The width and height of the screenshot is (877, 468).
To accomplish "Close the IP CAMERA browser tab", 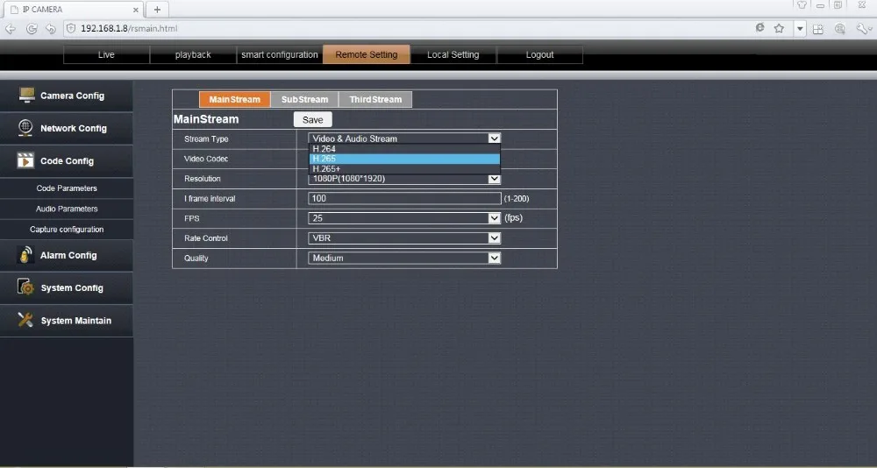I will (136, 10).
